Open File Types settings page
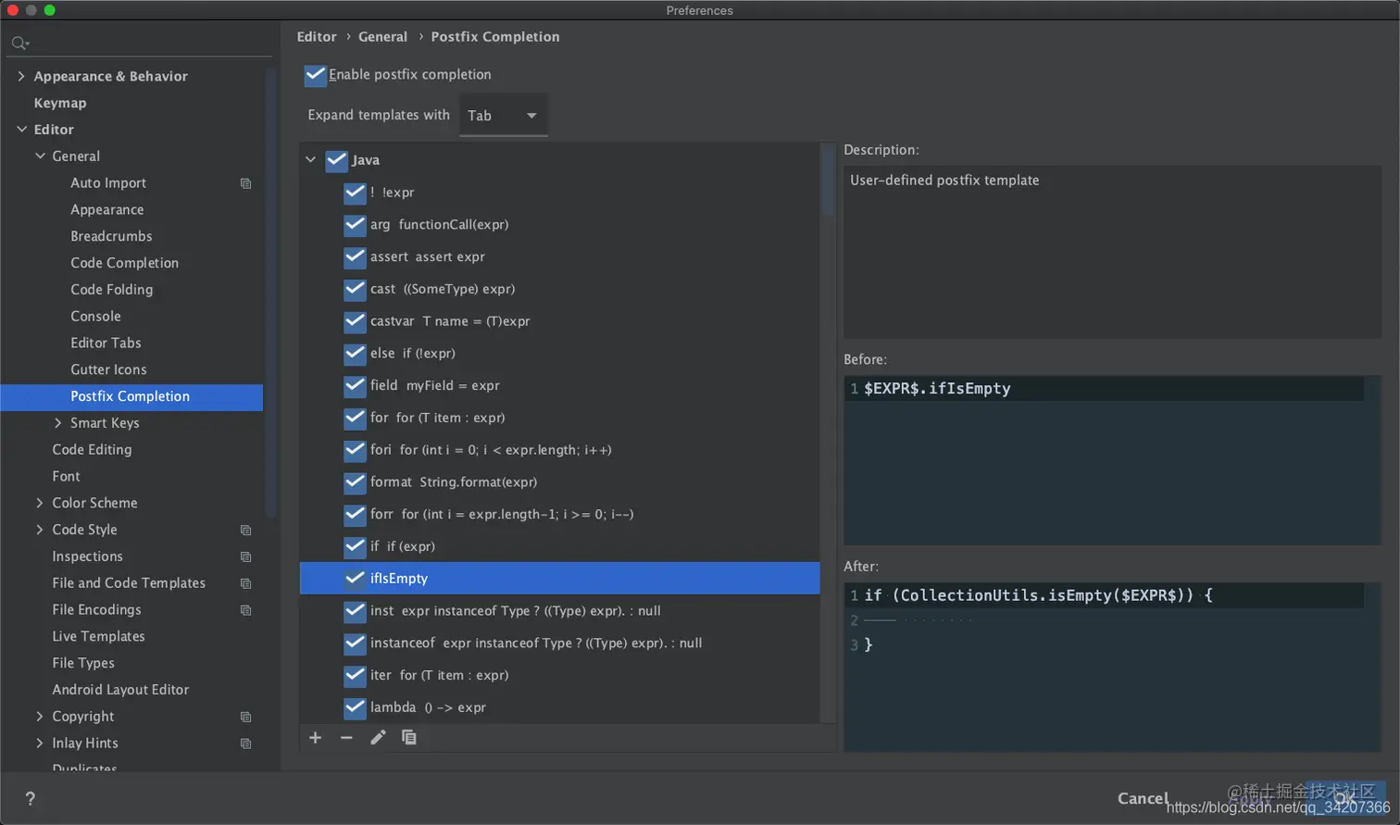The height and width of the screenshot is (825, 1400). [83, 663]
